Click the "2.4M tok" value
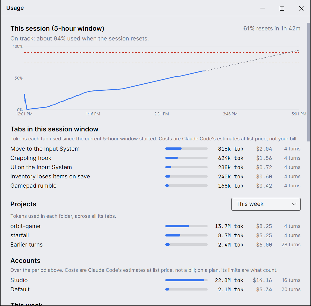The width and height of the screenshot is (311, 306). coord(231,245)
